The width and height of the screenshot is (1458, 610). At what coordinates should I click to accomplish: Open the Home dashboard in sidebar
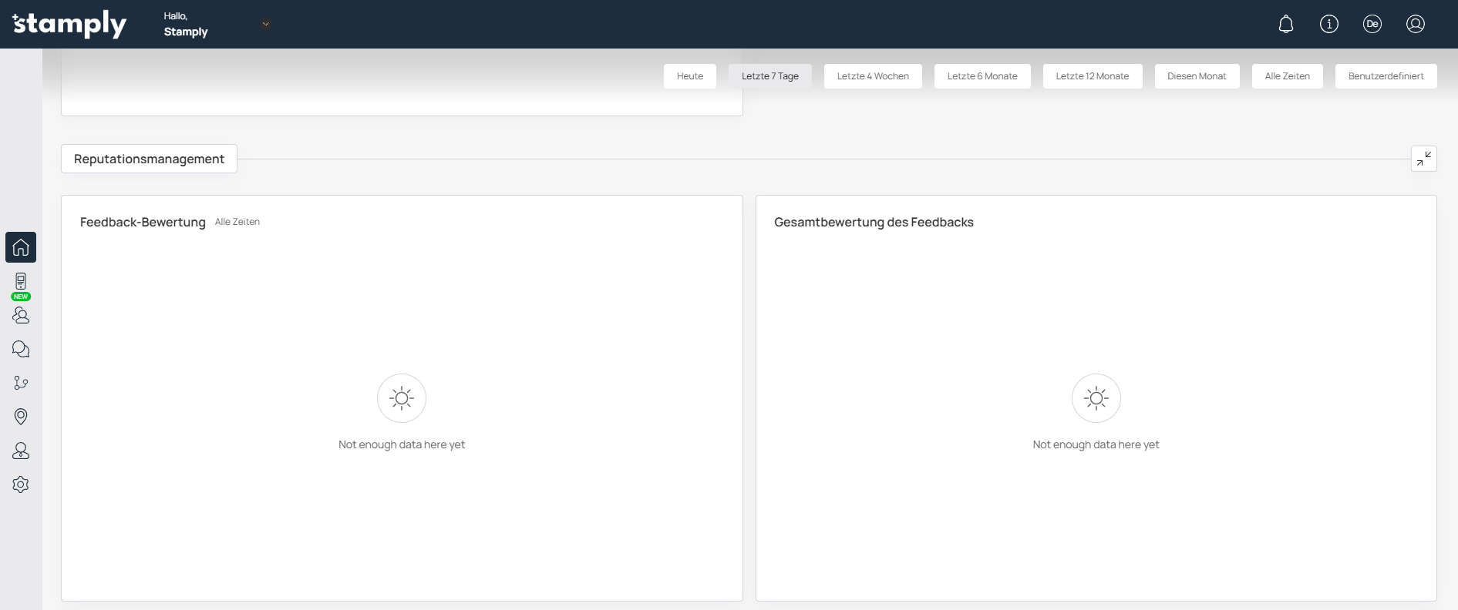click(x=21, y=247)
